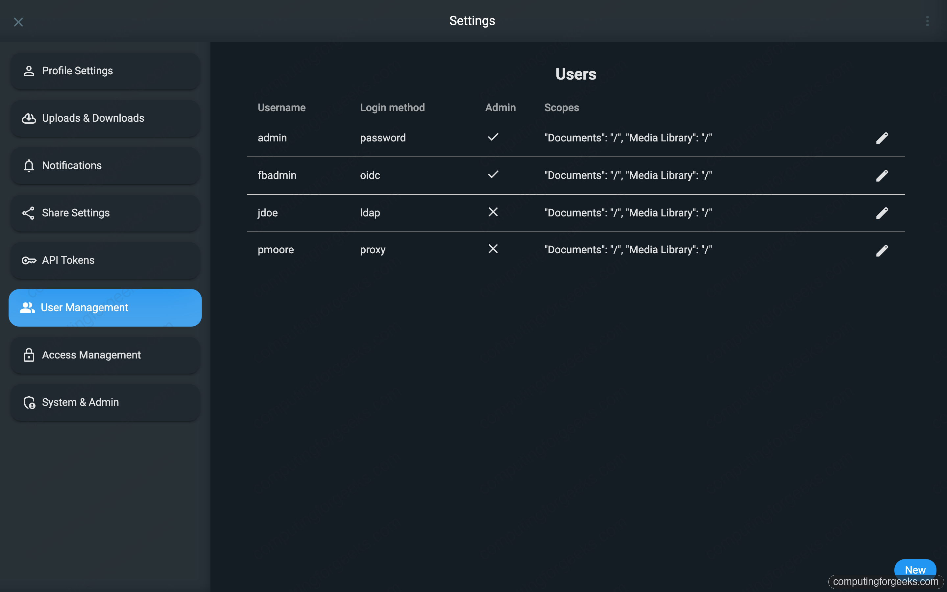The height and width of the screenshot is (592, 947).
Task: Click the System & Admin shield icon
Action: [x=29, y=403]
